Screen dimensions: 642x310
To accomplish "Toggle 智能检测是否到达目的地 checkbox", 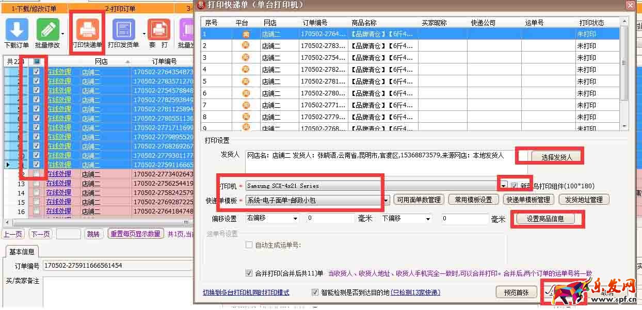I will 315,292.
